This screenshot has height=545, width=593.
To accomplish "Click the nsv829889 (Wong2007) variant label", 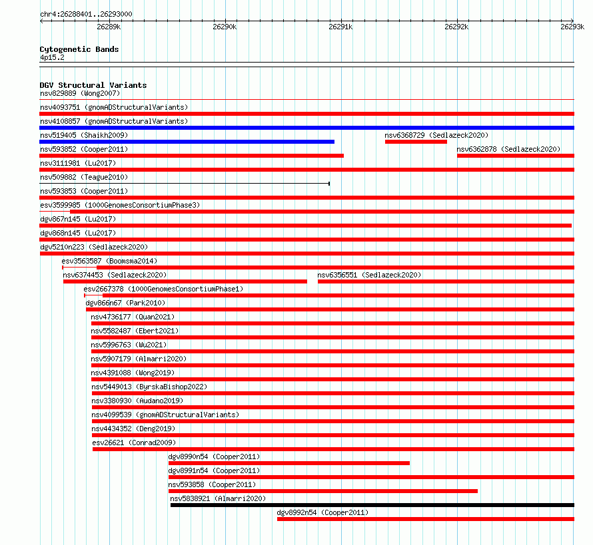I will [x=80, y=93].
